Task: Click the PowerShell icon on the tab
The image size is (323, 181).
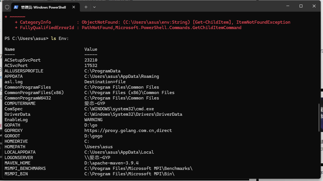Action: click(16, 7)
